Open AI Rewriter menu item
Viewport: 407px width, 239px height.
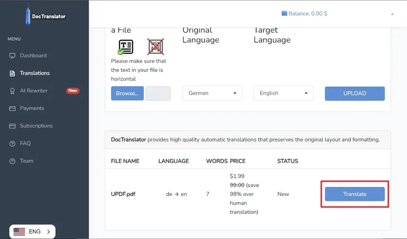[x=34, y=91]
